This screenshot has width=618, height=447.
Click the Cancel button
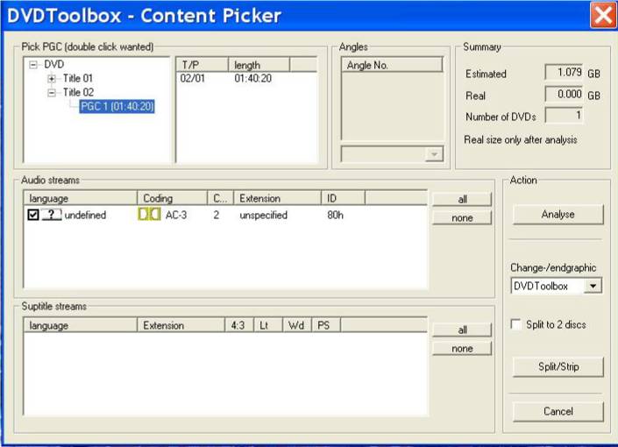[x=558, y=412]
